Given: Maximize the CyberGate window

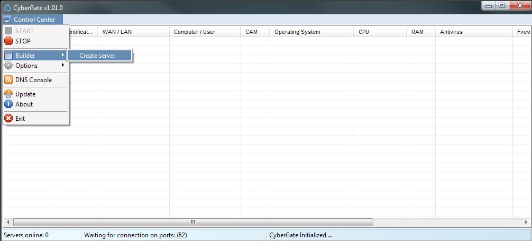Looking at the screenshot, I should point(501,5).
